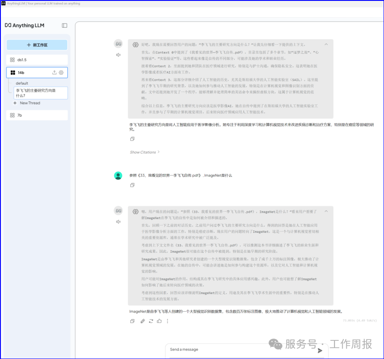
Task: Open 14b workspace settings gear
Action: point(61,72)
